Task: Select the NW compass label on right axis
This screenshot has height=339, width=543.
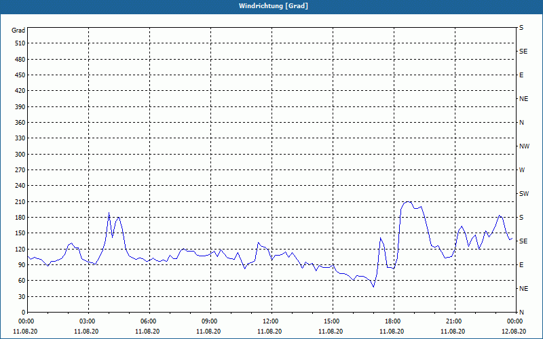Action: point(524,146)
